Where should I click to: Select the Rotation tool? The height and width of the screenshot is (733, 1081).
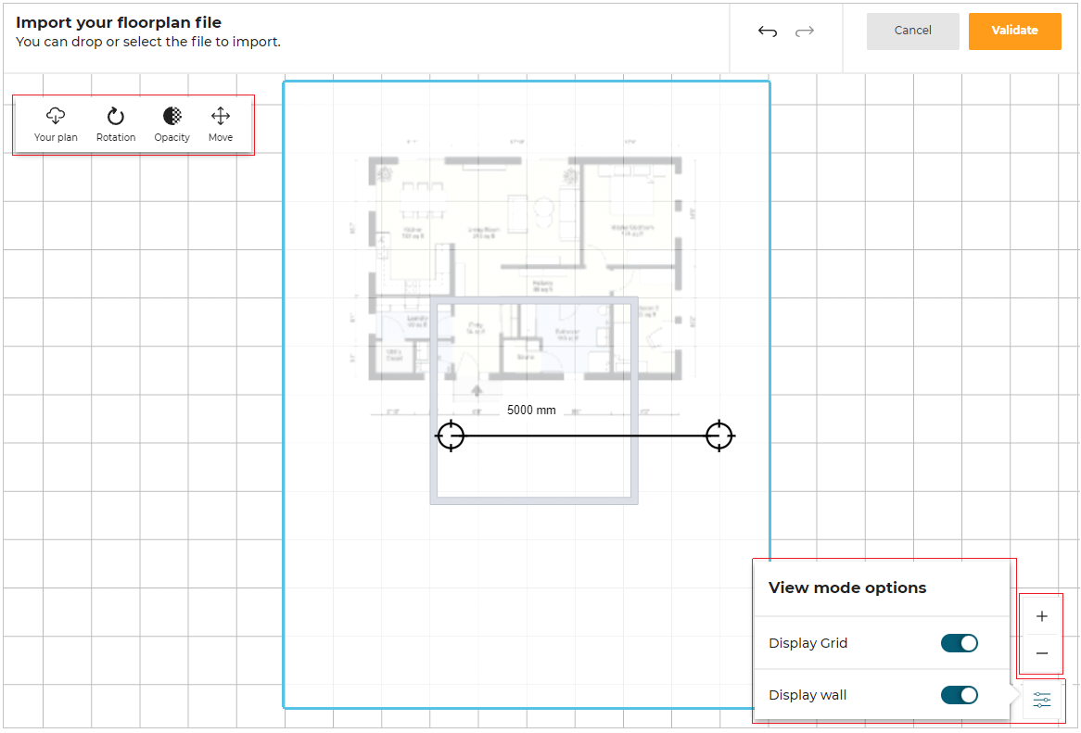115,121
